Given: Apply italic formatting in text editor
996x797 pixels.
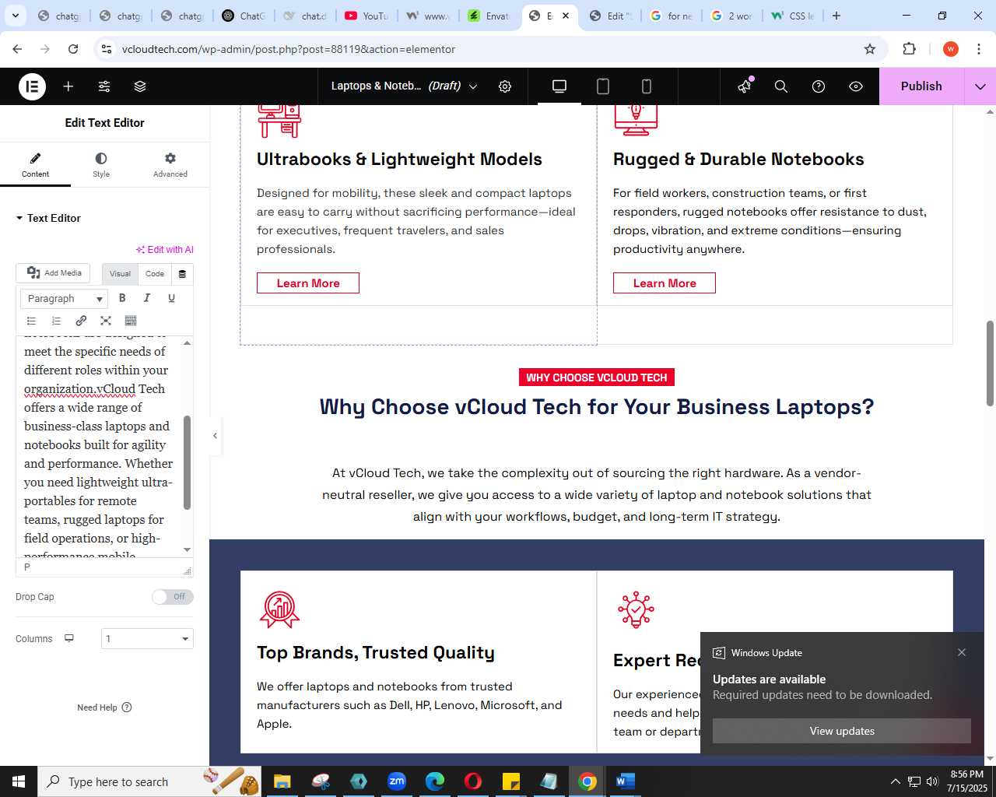Looking at the screenshot, I should pyautogui.click(x=146, y=298).
